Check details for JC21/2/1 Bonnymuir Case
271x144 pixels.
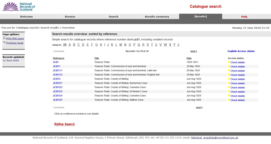pyautogui.click(x=237, y=83)
